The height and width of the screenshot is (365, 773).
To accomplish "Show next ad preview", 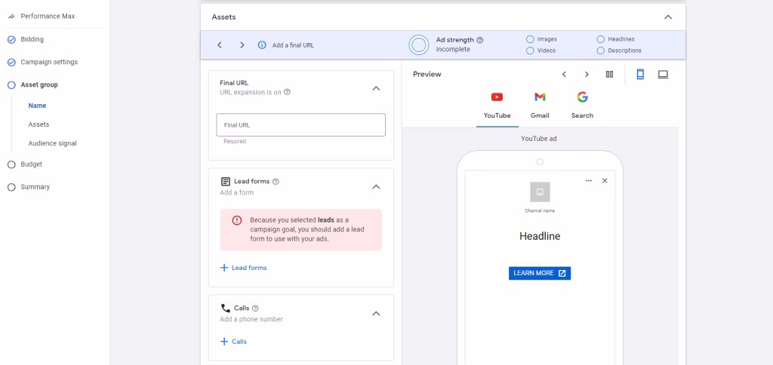I will (587, 75).
